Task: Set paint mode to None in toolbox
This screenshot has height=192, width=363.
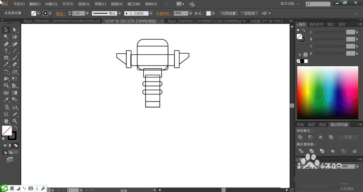Action: click(16, 146)
